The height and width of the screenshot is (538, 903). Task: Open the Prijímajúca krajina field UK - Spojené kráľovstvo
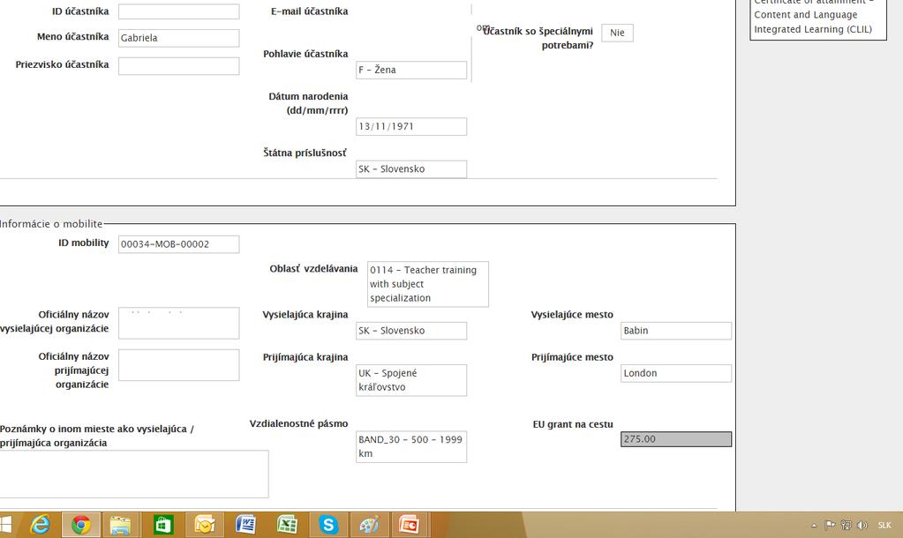(411, 380)
